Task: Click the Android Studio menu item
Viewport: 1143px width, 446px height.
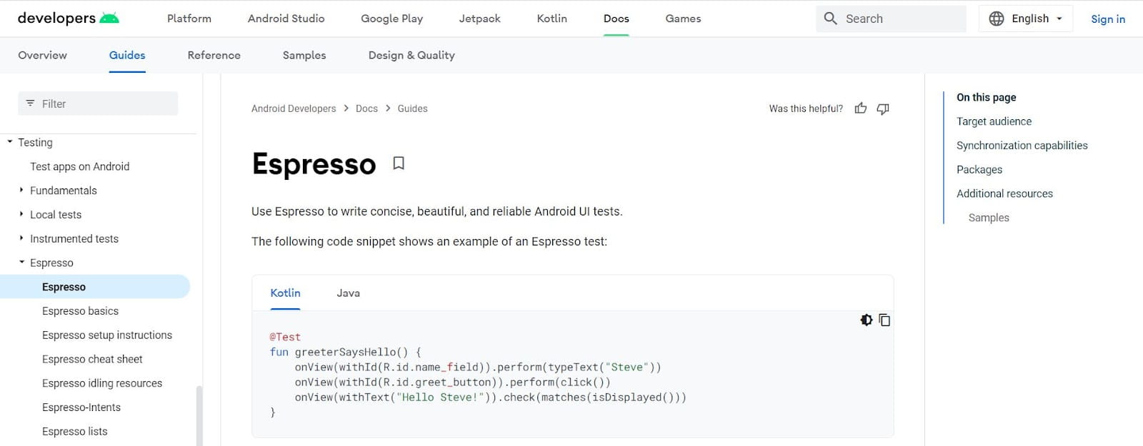Action: [x=286, y=19]
